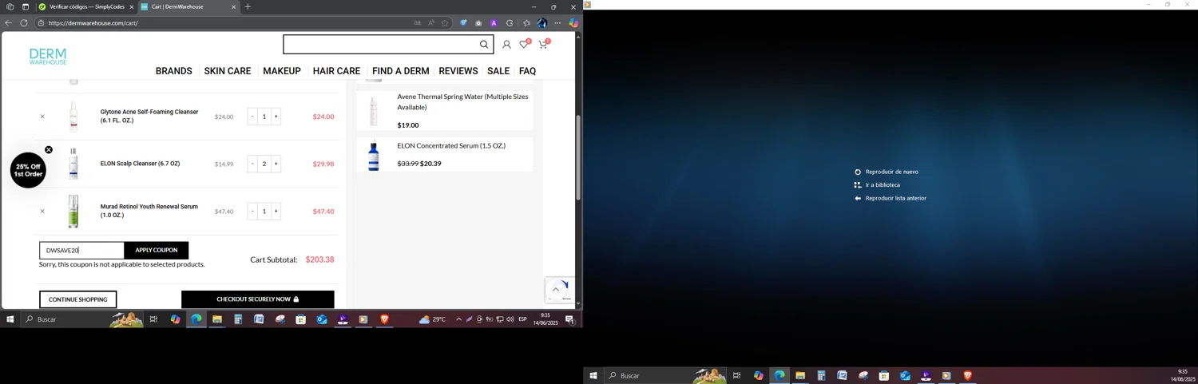Show hidden system tray icons chevron
Viewport: 1198px width, 384px height.
(x=458, y=319)
